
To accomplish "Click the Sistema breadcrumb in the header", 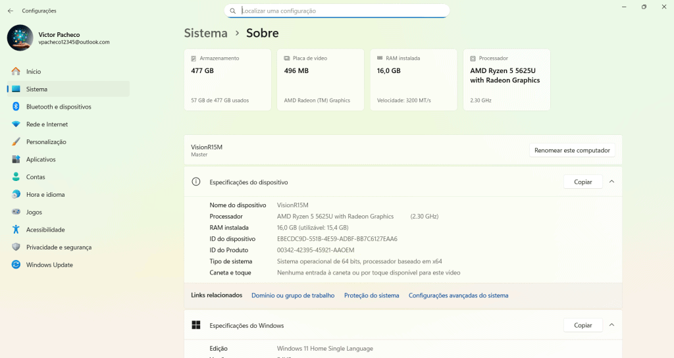I will (205, 33).
